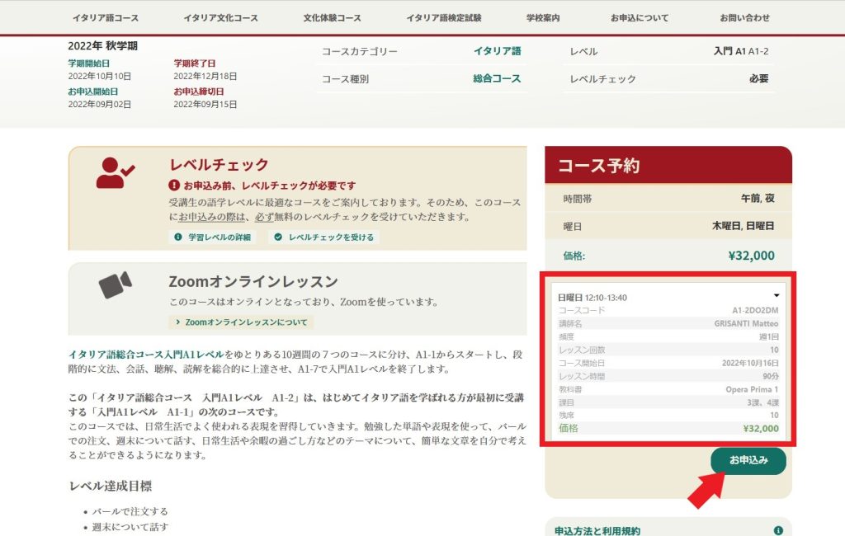Open the イタリア語コース menu

106,17
